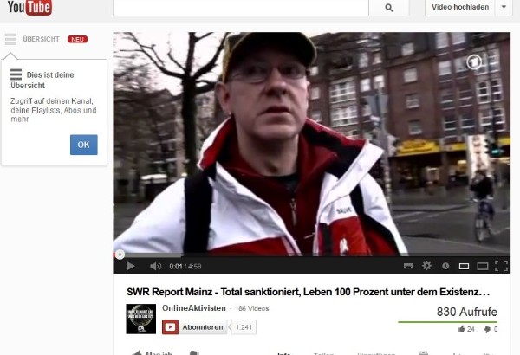Viewport: 520px width, 355px height.
Task: Subscribe with the Abonnieren button
Action: (x=195, y=327)
